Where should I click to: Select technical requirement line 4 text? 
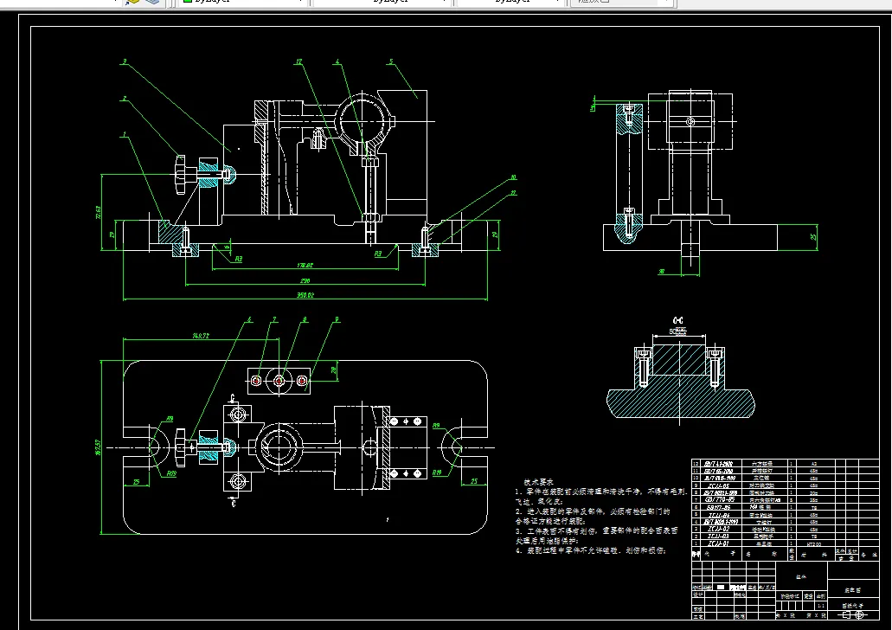coord(591,550)
